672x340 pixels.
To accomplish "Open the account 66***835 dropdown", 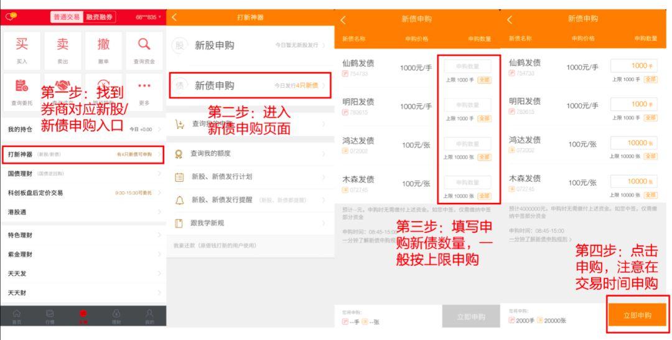I will pos(148,17).
